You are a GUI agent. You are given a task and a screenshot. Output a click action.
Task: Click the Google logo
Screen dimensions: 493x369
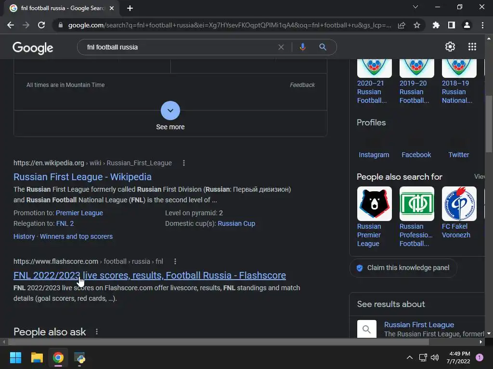coord(33,48)
